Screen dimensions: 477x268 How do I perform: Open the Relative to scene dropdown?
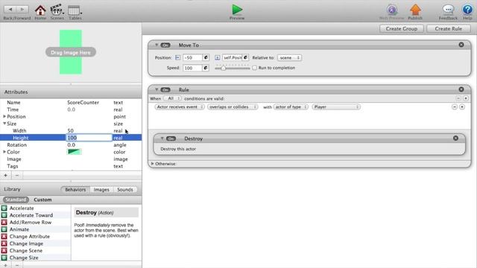pyautogui.click(x=289, y=57)
